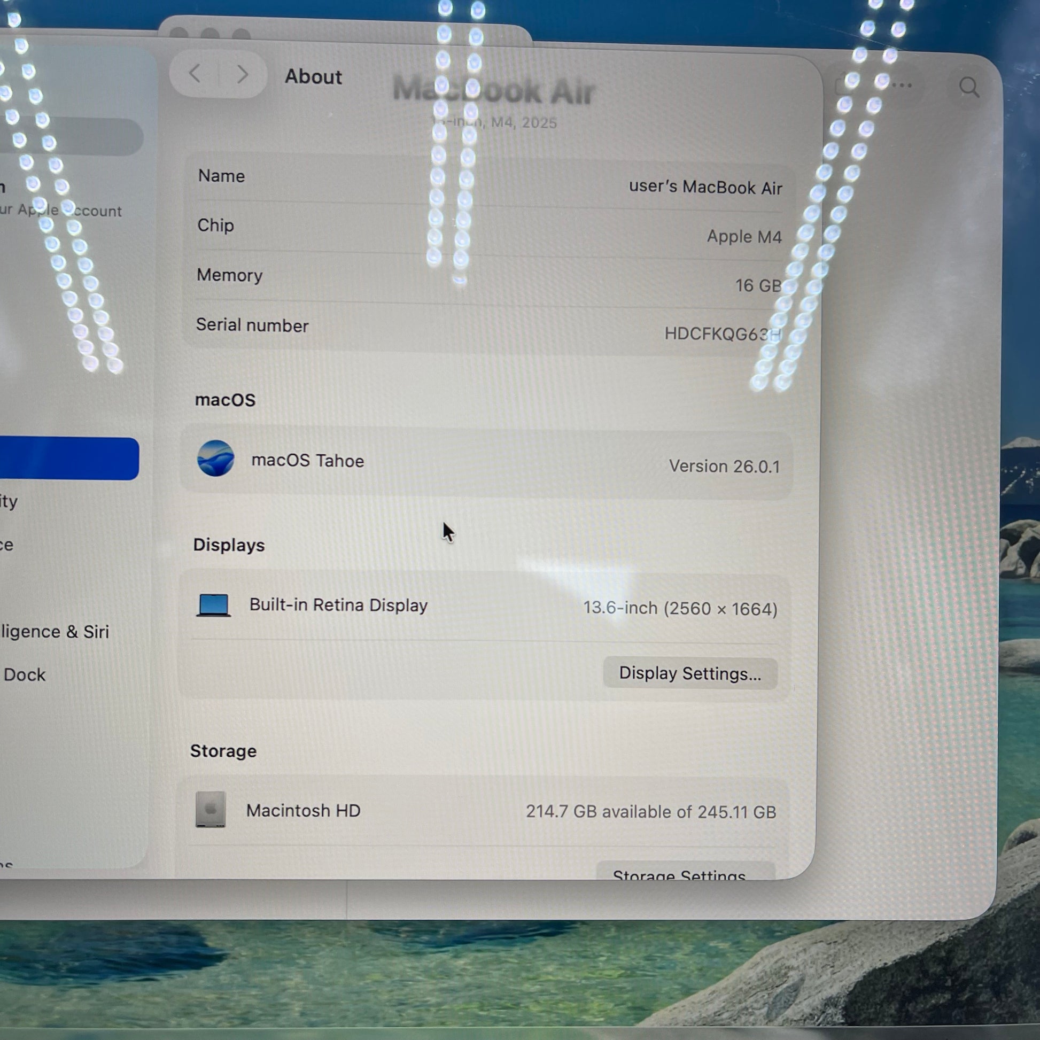The image size is (1040, 1040).
Task: Click the serial number value
Action: pyautogui.click(x=721, y=333)
